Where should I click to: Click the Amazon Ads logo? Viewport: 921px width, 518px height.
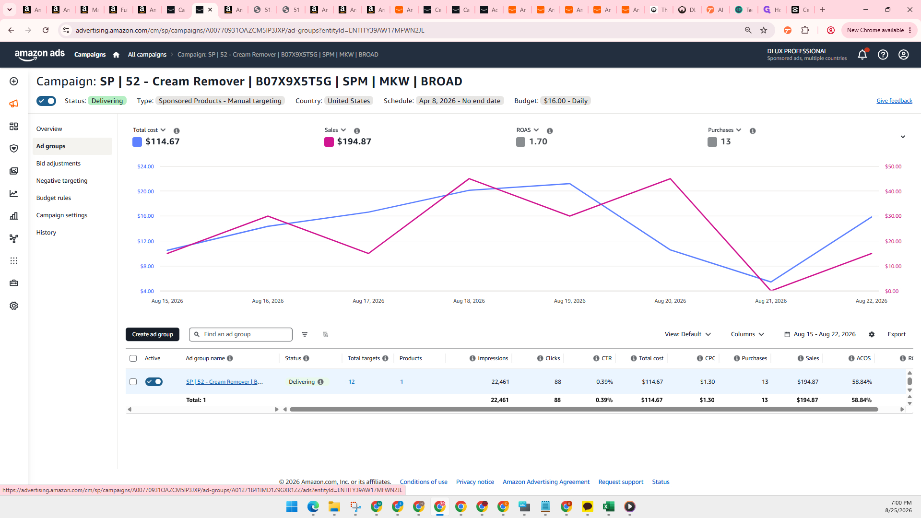pyautogui.click(x=40, y=55)
